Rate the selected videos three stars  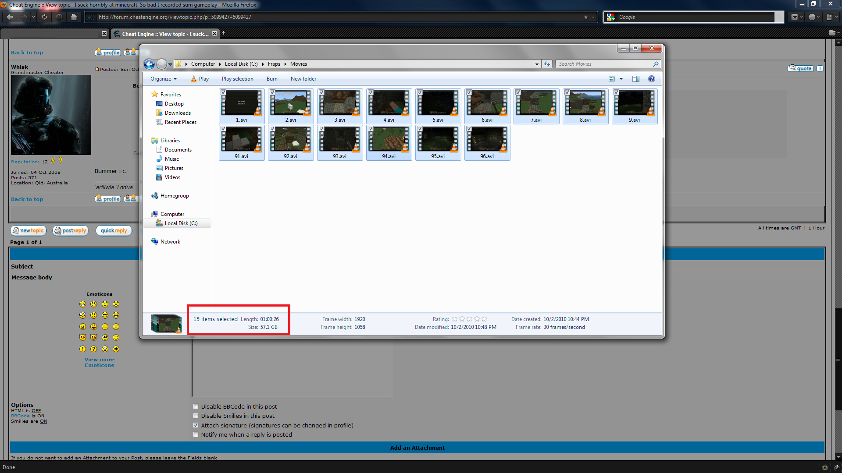click(469, 319)
